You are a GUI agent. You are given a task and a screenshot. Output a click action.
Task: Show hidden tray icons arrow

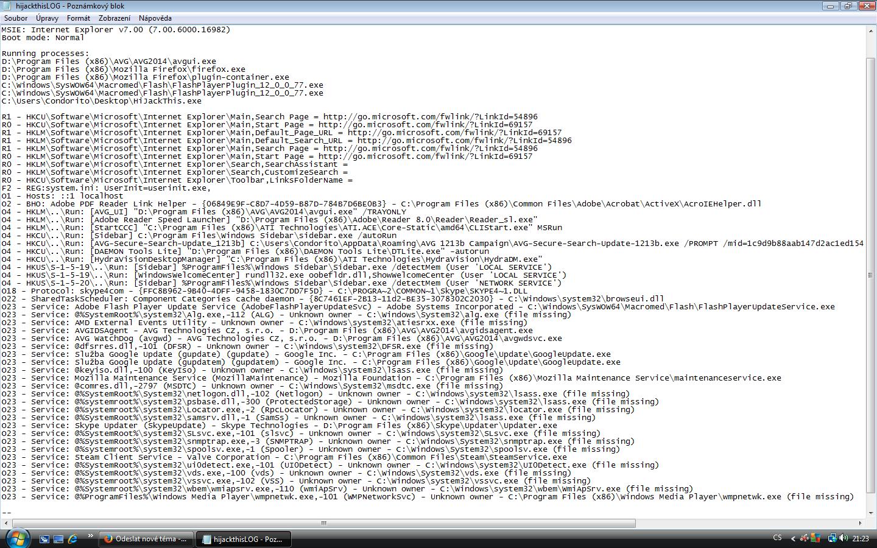[793, 539]
